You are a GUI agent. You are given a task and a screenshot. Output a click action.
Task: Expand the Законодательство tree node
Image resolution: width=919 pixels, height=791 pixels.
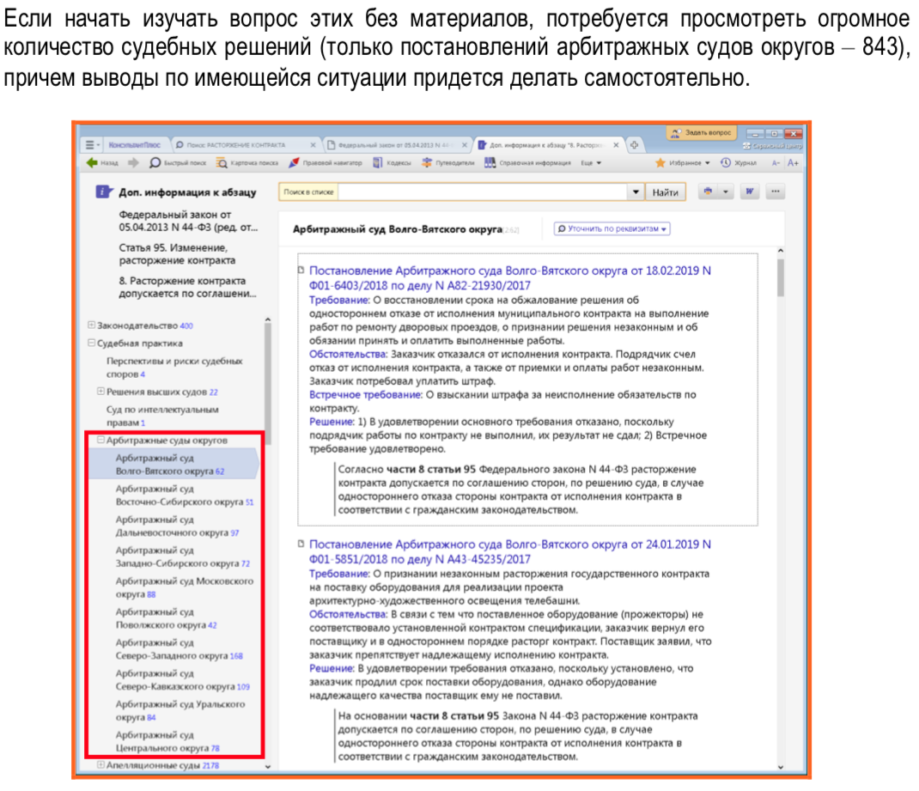click(x=92, y=326)
